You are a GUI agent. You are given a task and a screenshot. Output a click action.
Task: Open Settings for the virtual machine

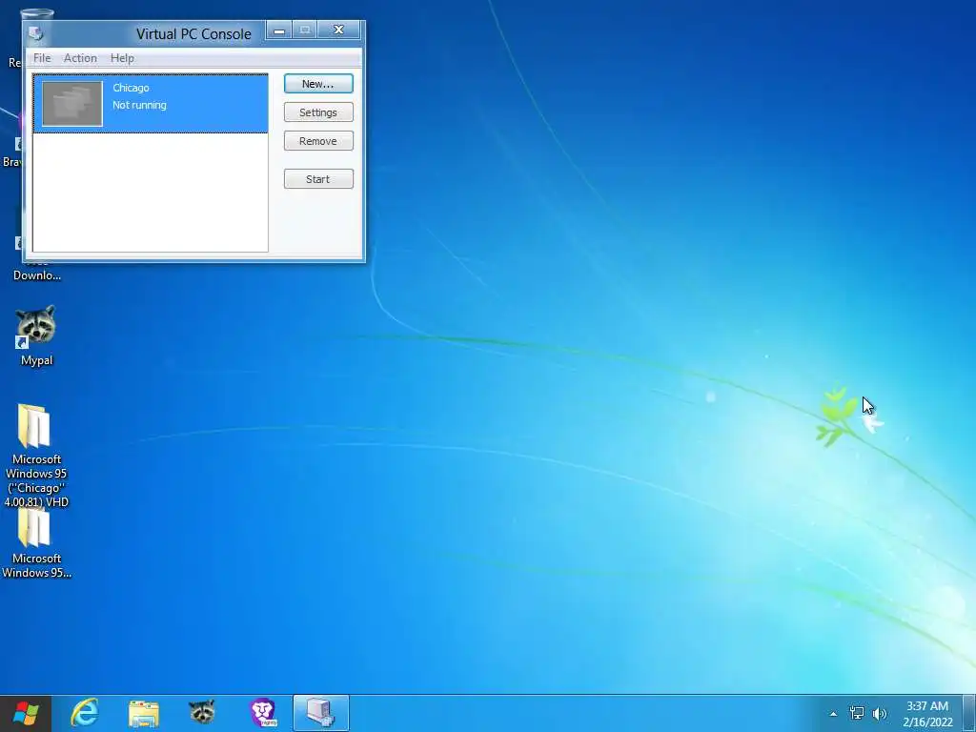[x=318, y=112]
